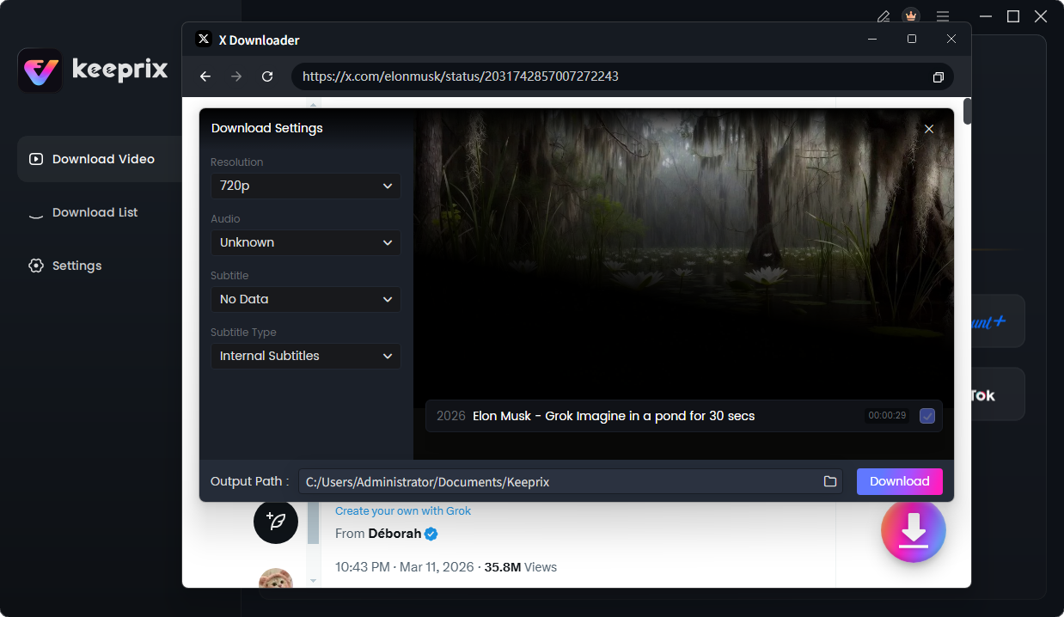The width and height of the screenshot is (1064, 617).
Task: Open the output folder picker icon
Action: [x=829, y=482]
